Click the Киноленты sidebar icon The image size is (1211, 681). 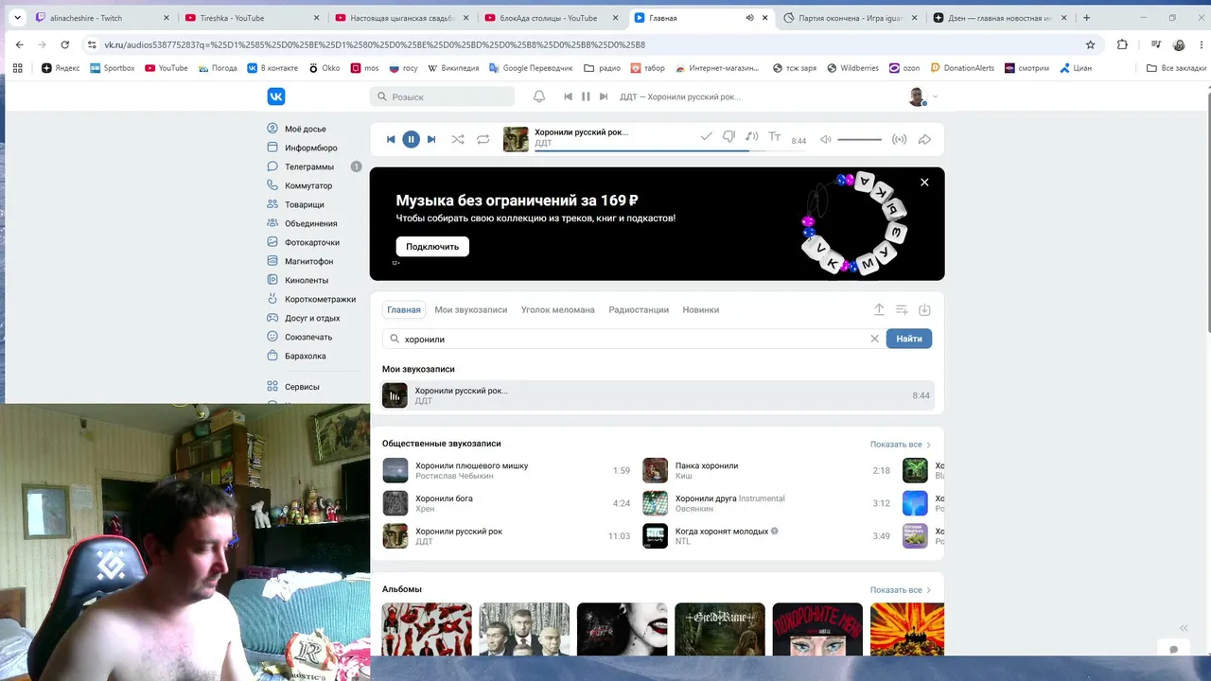(x=272, y=280)
